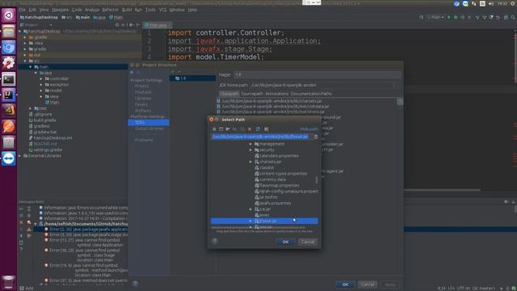This screenshot has height=291, width=517.
Task: Click the Project panel settings gear icon
Action: (131, 25)
